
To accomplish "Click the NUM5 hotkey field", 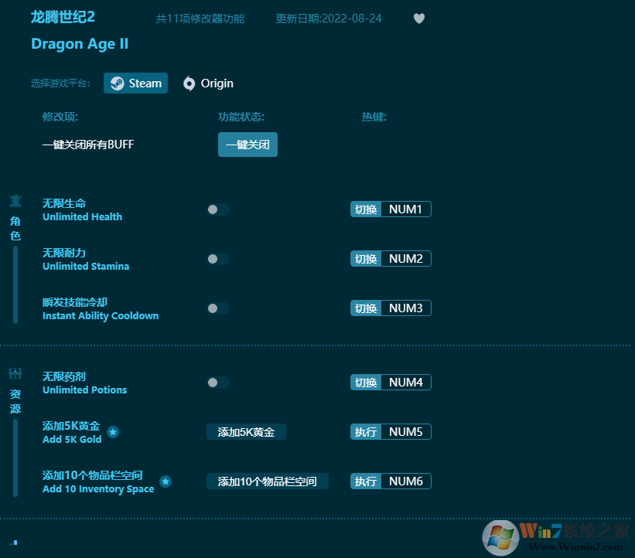I will coord(406,432).
